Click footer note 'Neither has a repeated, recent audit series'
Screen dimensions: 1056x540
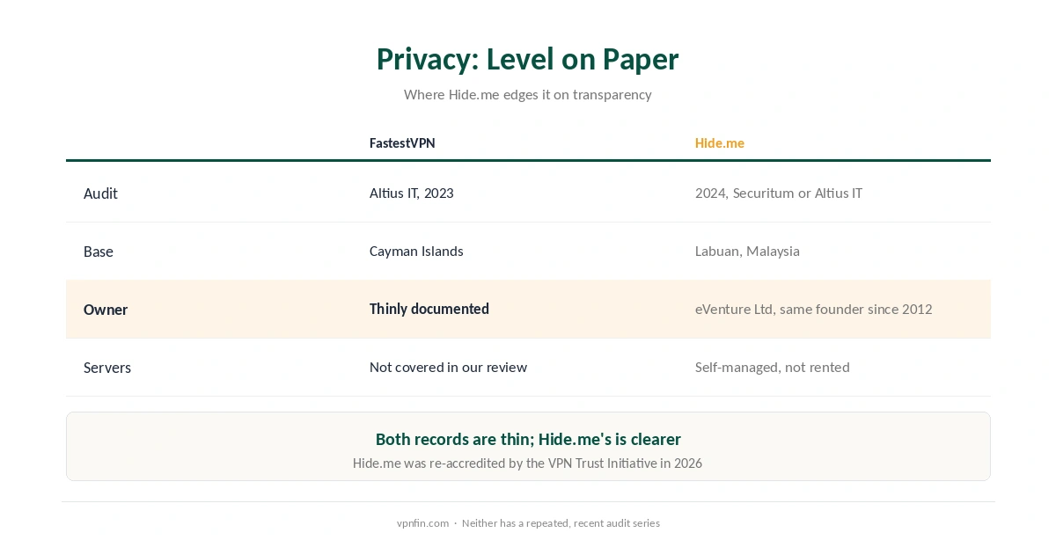point(561,523)
